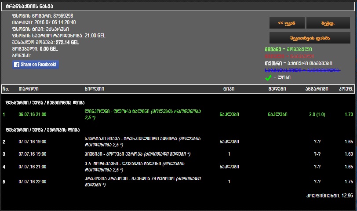Click the Share on Facebook button
This screenshot has width=357, height=211.
(x=36, y=65)
